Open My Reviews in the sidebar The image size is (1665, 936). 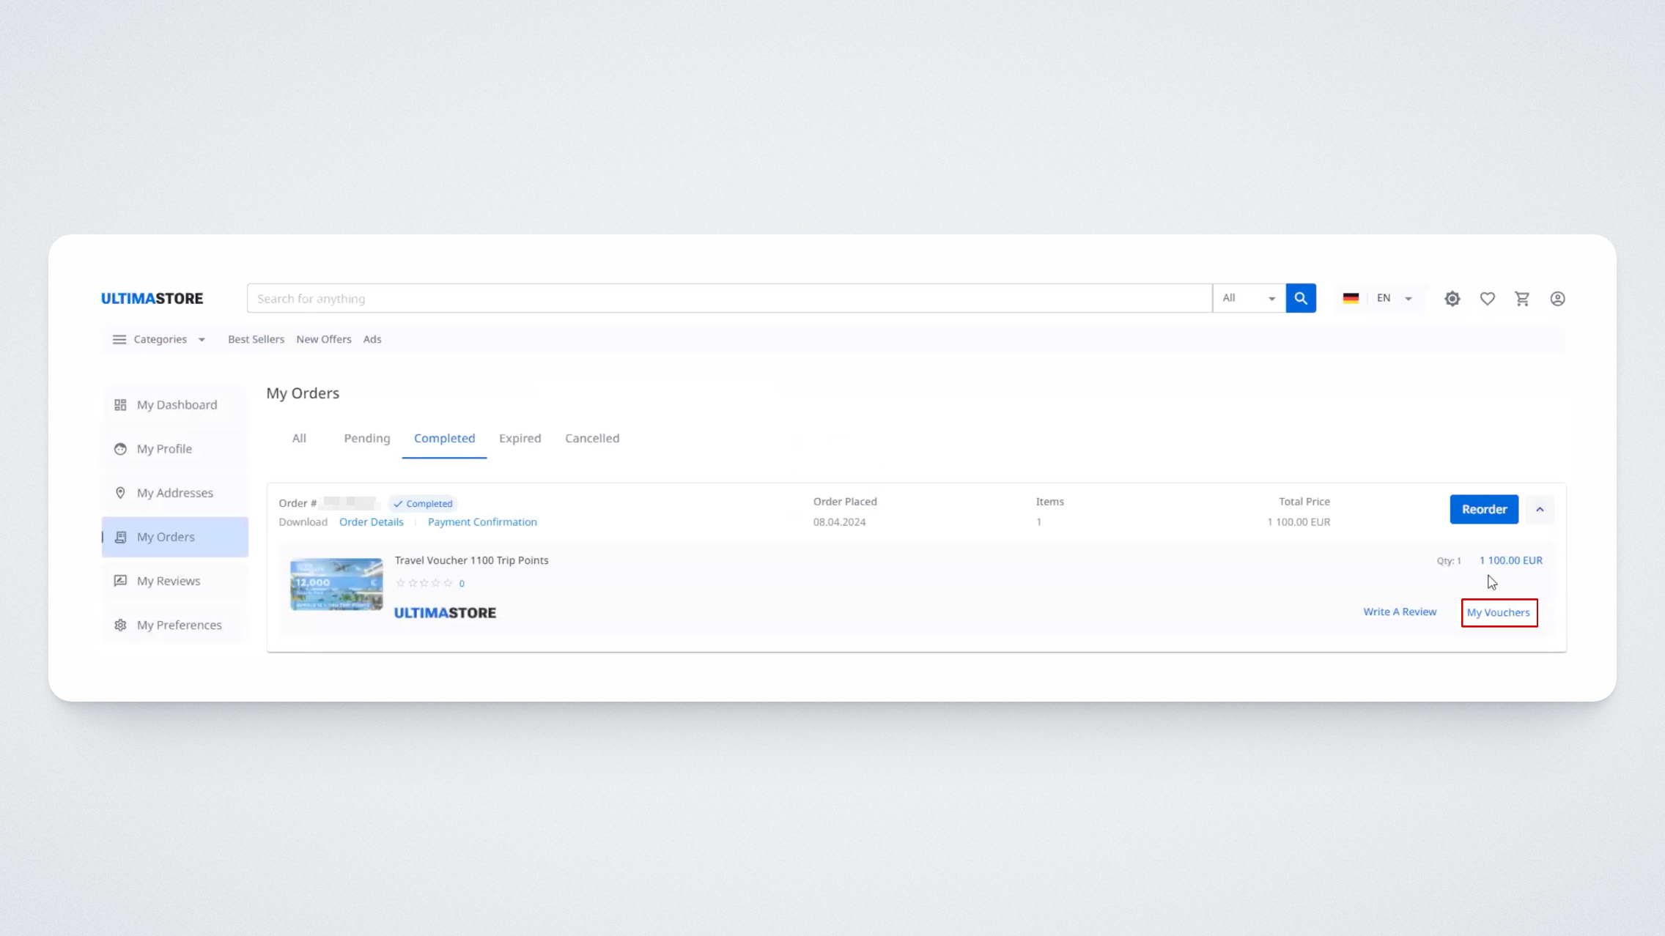click(168, 581)
